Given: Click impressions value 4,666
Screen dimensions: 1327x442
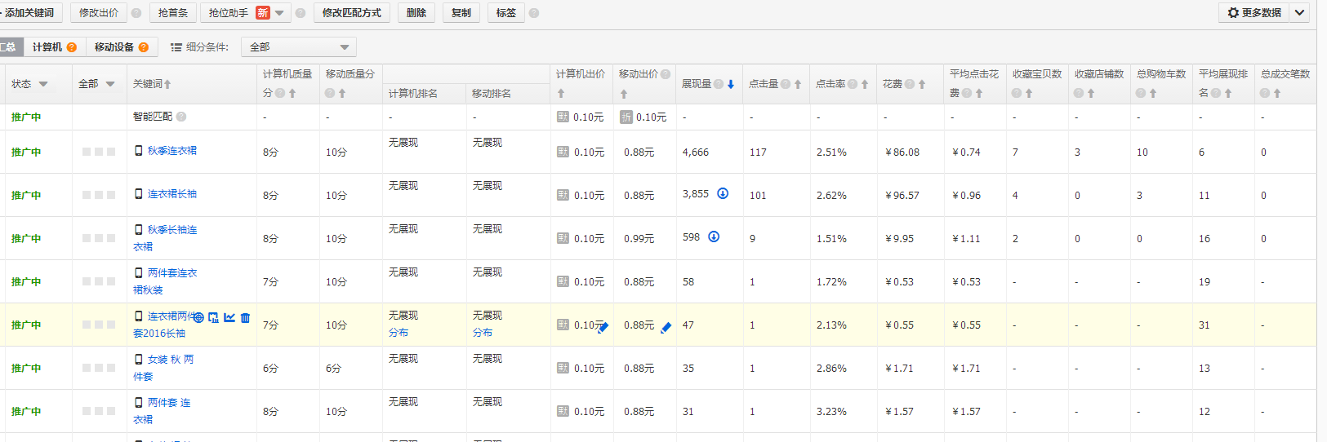Looking at the screenshot, I should tap(696, 152).
